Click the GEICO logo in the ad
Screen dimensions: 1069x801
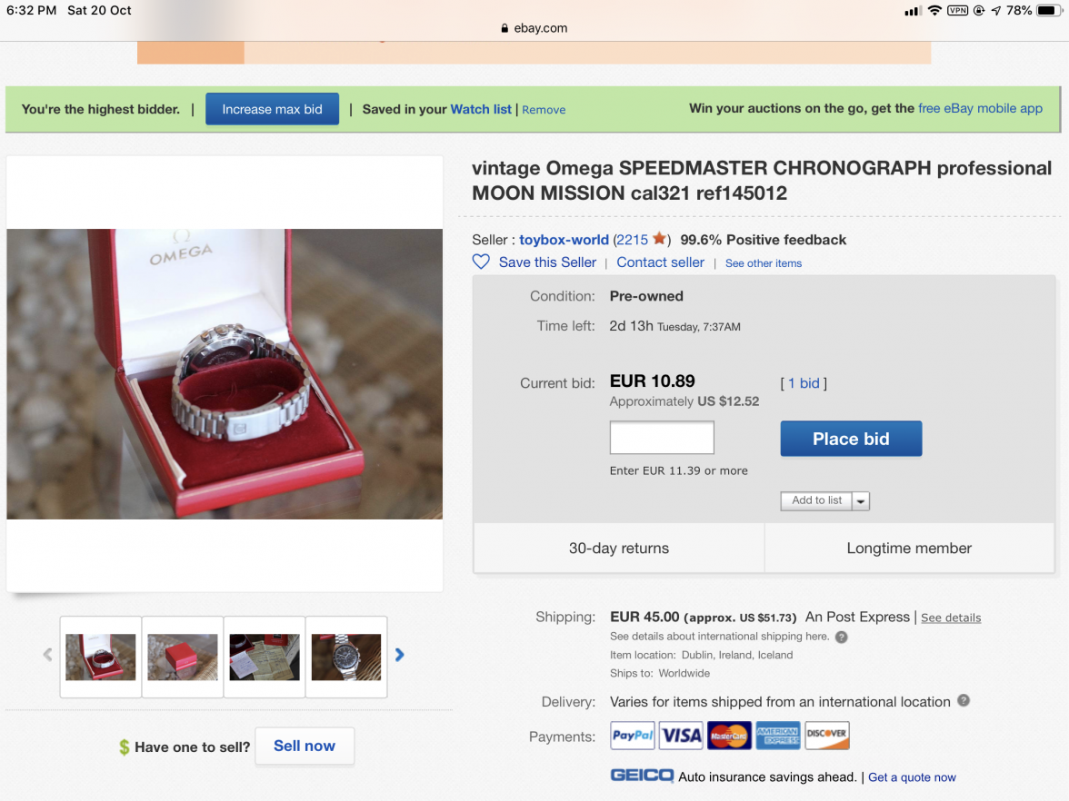coord(642,776)
